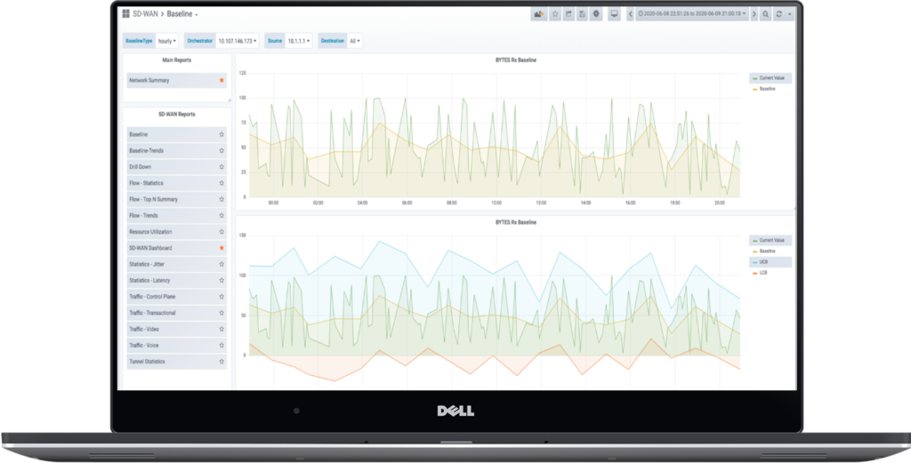Expand the Orchestrator 10.107.146.173 dropdown
This screenshot has height=463, width=911.
pos(238,41)
